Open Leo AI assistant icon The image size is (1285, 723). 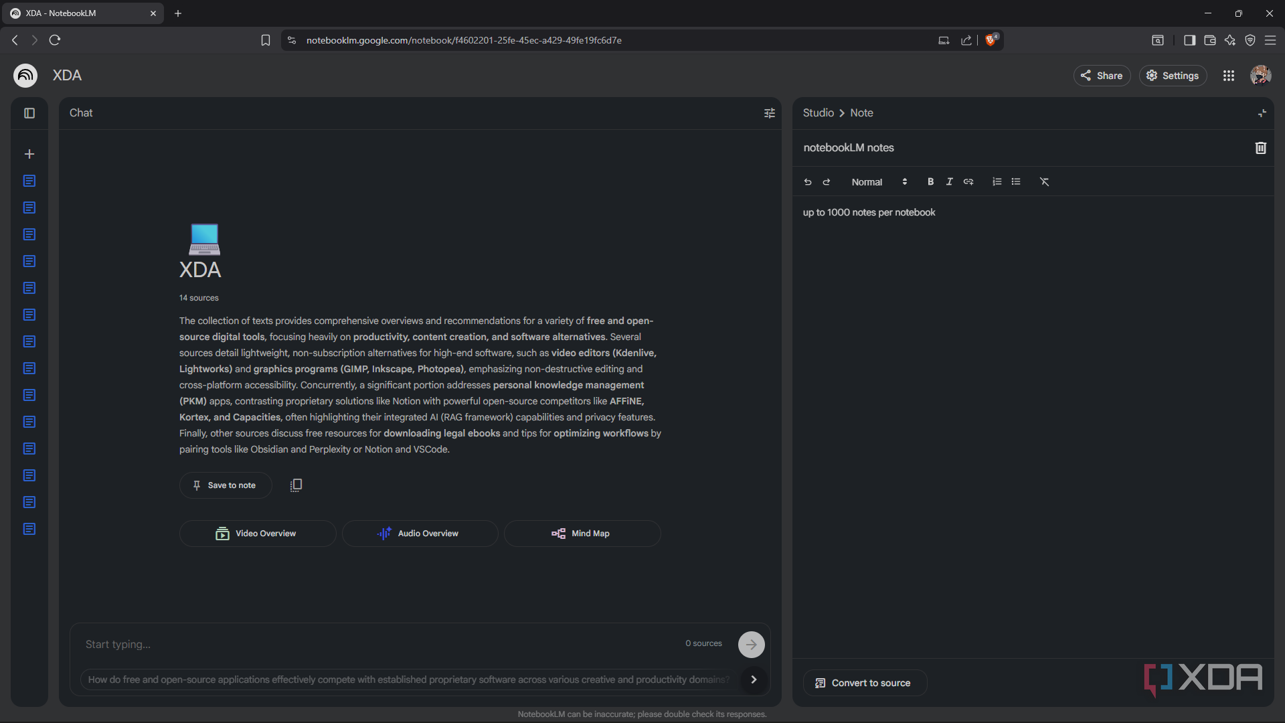click(x=1229, y=40)
